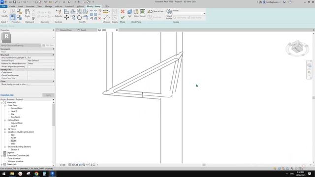The width and height of the screenshot is (315, 177).
Task: Click the Edit Type button
Action: point(48,45)
